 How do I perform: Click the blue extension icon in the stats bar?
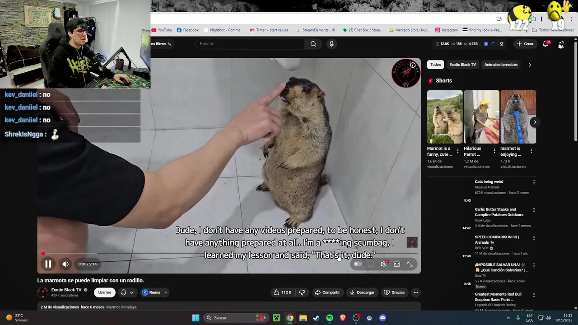click(486, 44)
